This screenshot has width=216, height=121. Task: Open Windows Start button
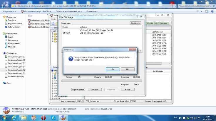(4, 118)
